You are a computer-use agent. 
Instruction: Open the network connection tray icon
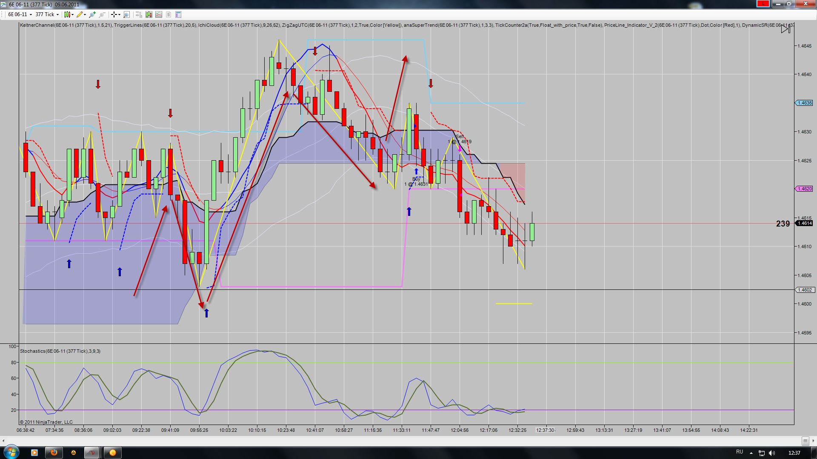pyautogui.click(x=762, y=453)
